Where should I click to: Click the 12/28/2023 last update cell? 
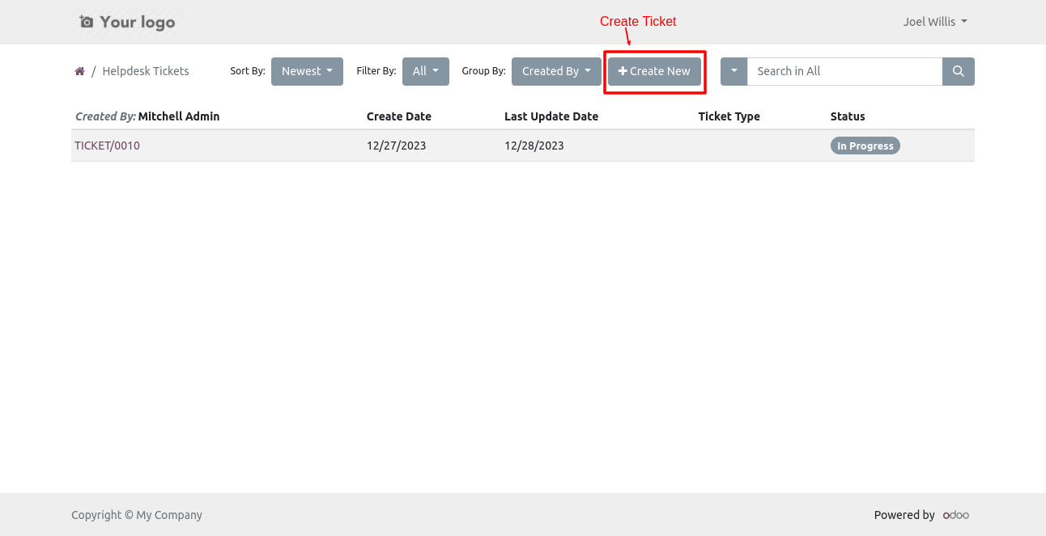pos(534,146)
